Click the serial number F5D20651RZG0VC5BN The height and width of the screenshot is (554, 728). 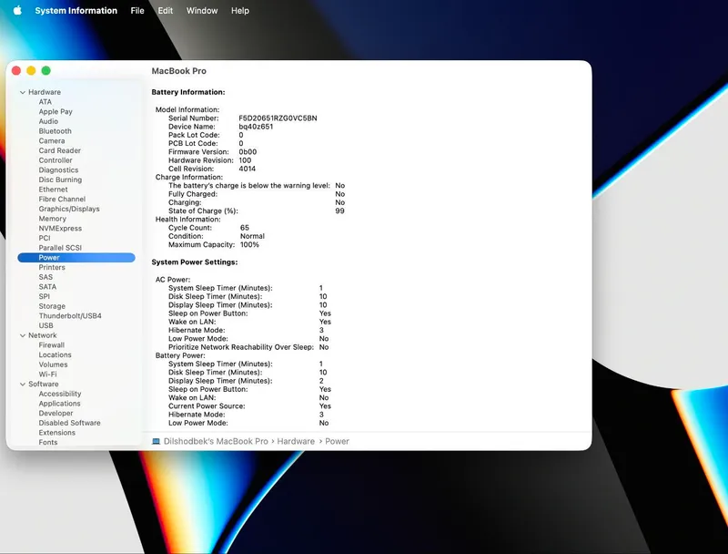(278, 118)
